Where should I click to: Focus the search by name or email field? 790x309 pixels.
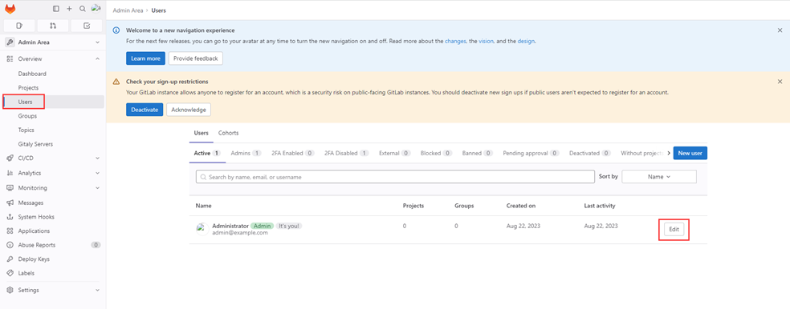(395, 177)
